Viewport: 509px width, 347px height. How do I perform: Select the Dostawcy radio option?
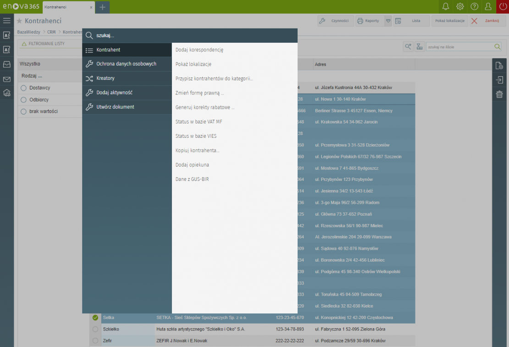pos(23,88)
